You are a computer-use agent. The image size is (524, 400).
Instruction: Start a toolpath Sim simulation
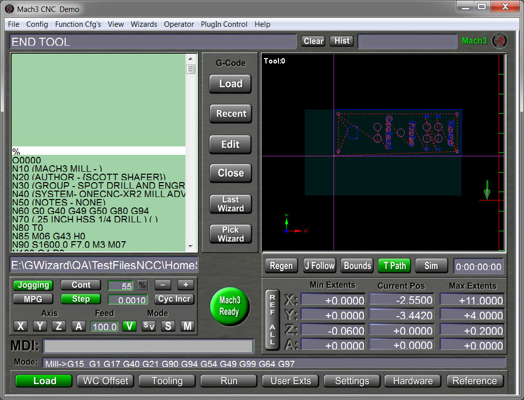coord(431,266)
